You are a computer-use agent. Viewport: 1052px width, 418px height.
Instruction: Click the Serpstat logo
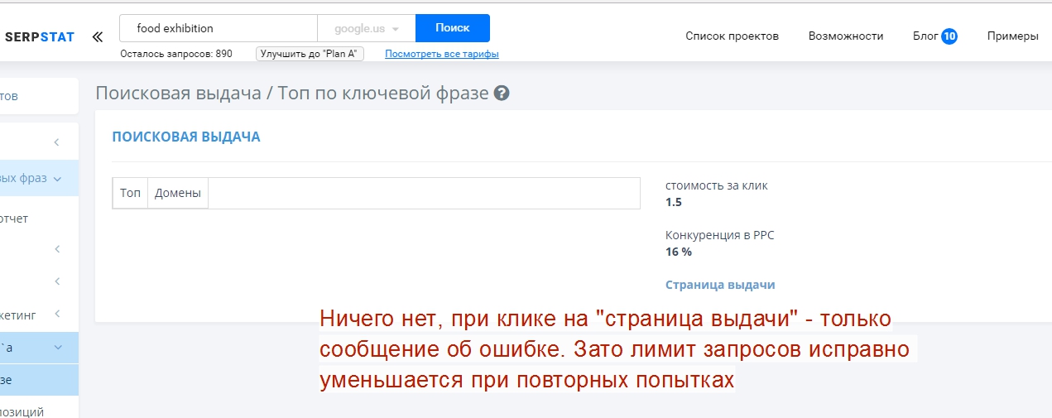pyautogui.click(x=39, y=36)
